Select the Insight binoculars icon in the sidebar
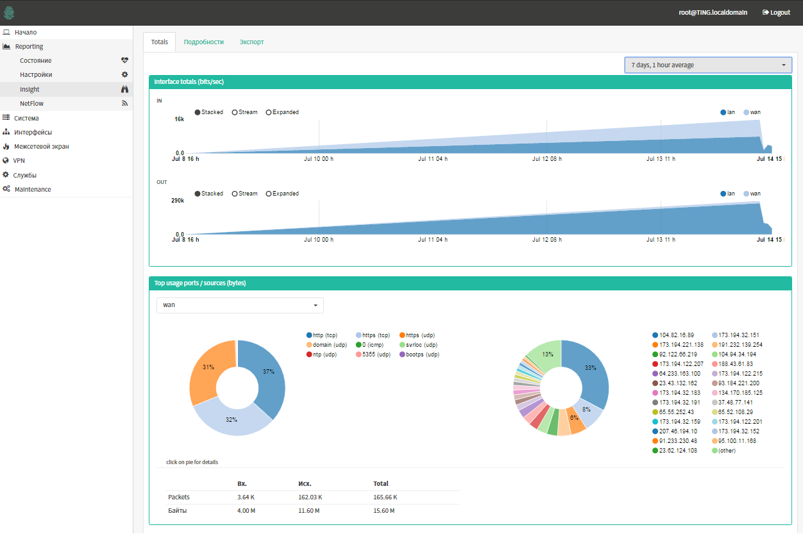 (125, 88)
